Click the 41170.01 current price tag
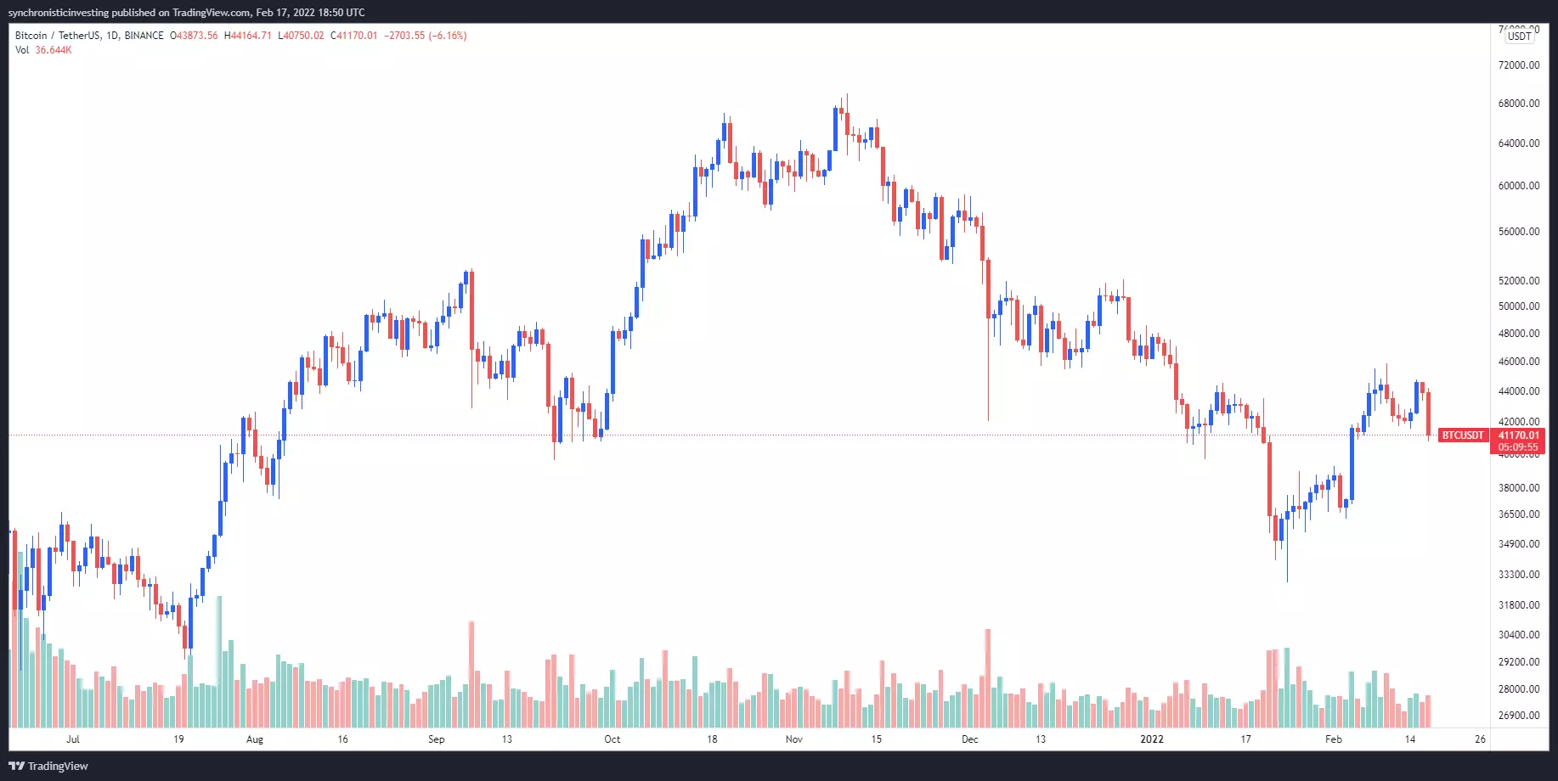This screenshot has width=1558, height=781. [x=1518, y=435]
